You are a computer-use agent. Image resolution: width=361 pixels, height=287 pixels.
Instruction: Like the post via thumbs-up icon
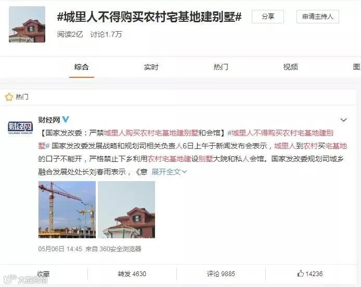pyautogui.click(x=301, y=274)
